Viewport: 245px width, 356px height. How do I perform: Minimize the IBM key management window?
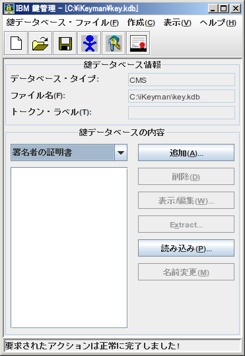[x=213, y=9]
